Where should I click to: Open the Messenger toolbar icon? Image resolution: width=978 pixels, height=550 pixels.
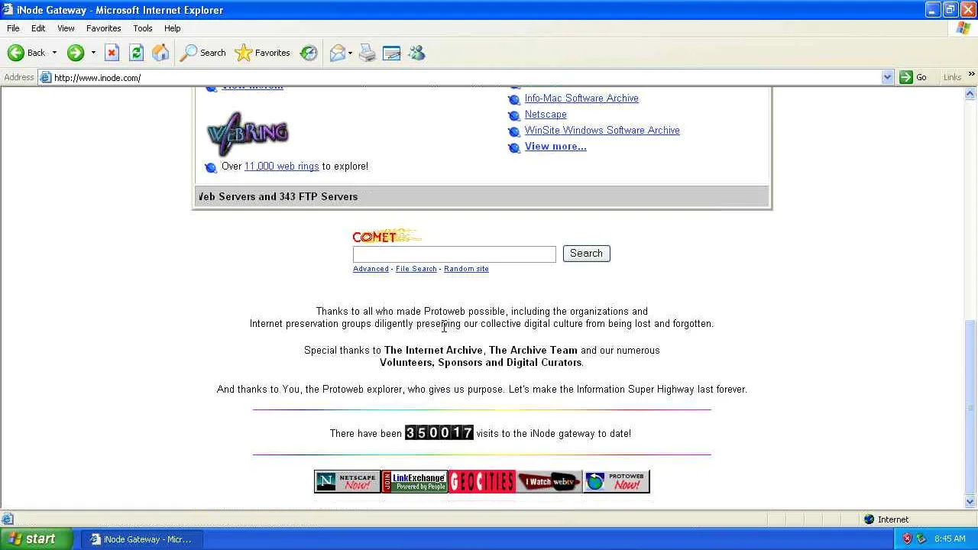(416, 53)
